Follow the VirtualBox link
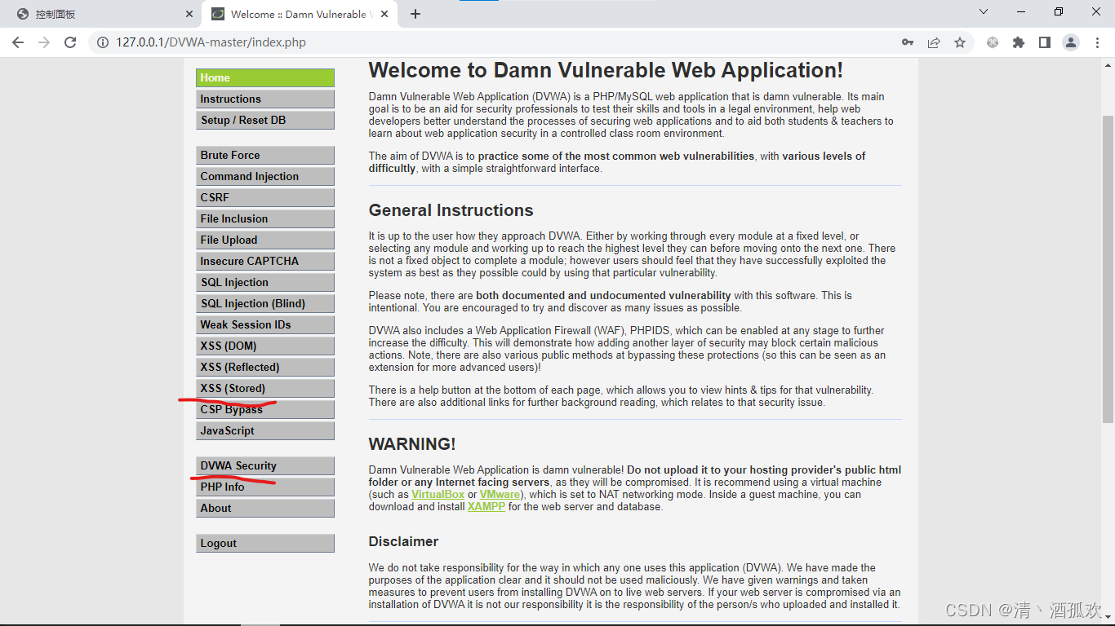Screen dimensions: 1115x626 tap(438, 494)
